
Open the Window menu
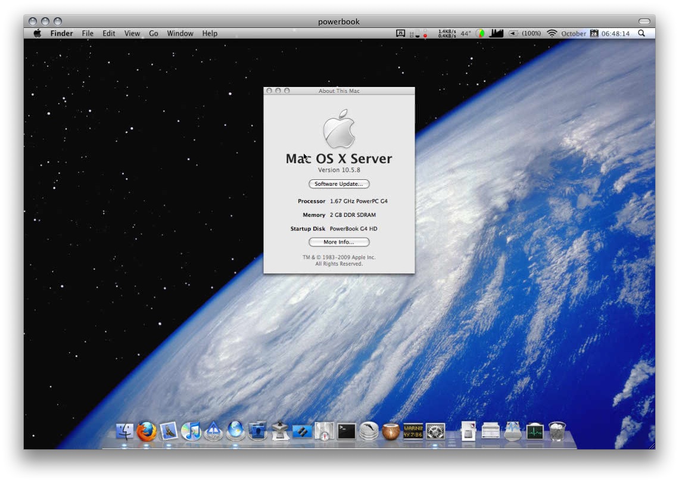tap(180, 33)
